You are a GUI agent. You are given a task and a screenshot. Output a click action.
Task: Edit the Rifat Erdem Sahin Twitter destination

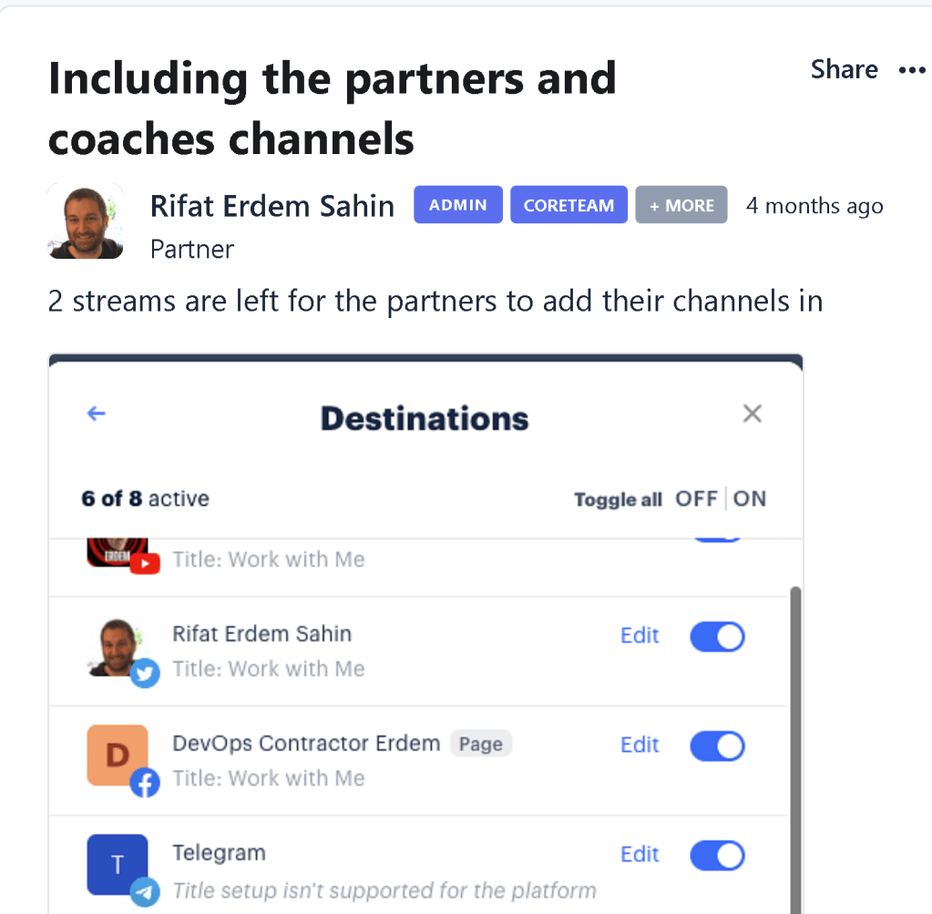coord(640,636)
